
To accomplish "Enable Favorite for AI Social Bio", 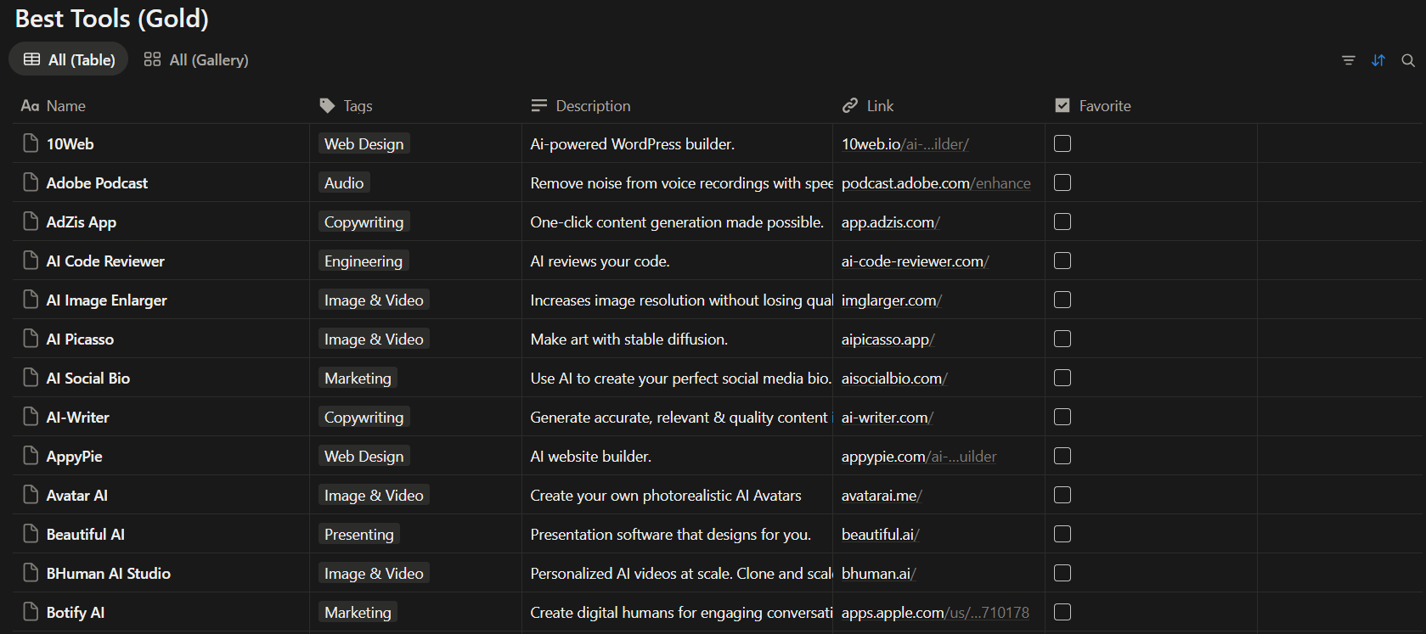I will click(1062, 378).
